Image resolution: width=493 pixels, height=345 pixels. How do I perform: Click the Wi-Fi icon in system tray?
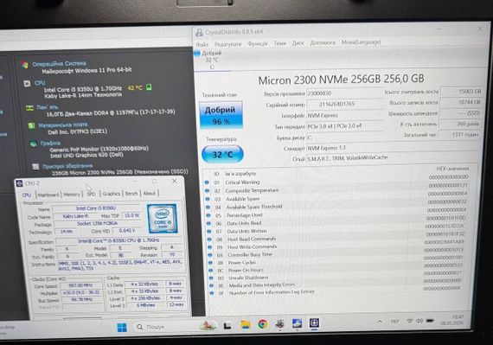[410, 321]
